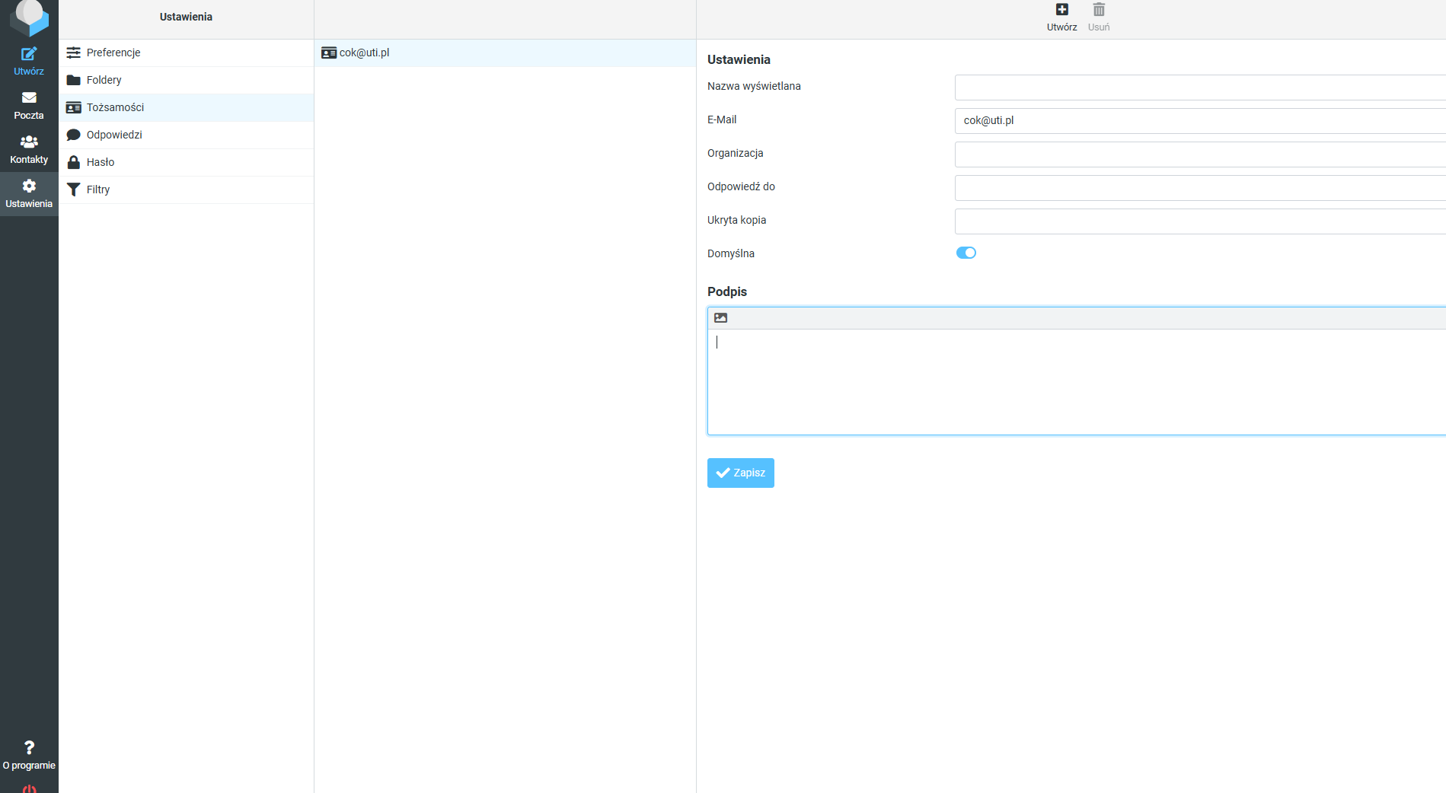1446x793 pixels.
Task: Click the Odpowiedzi speech bubble icon
Action: click(x=73, y=135)
